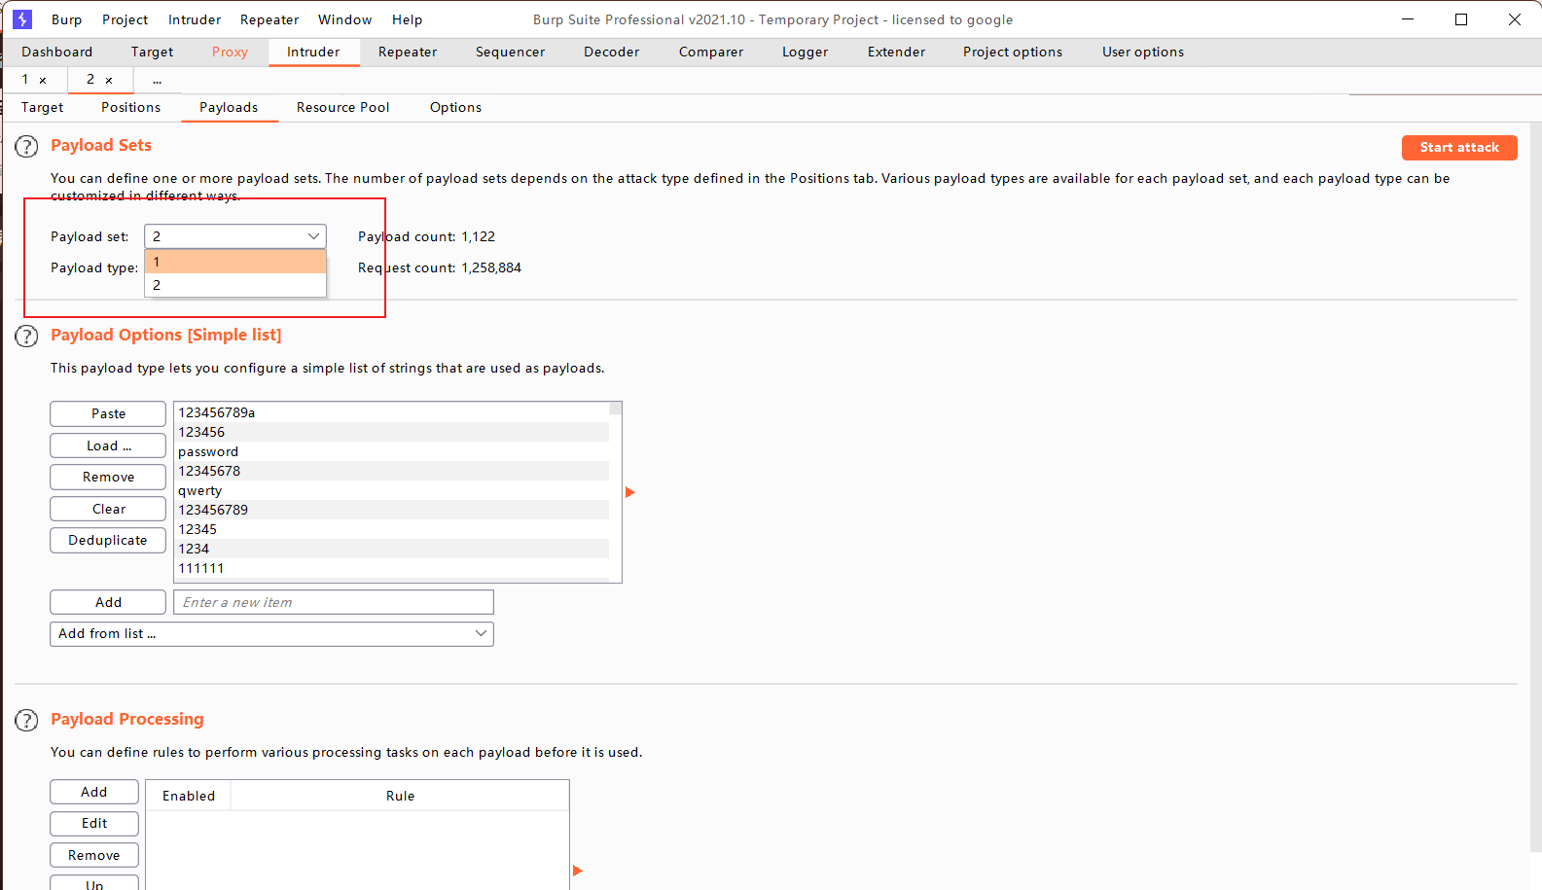Open the Options sub-tab
The width and height of the screenshot is (1542, 890).
[455, 107]
